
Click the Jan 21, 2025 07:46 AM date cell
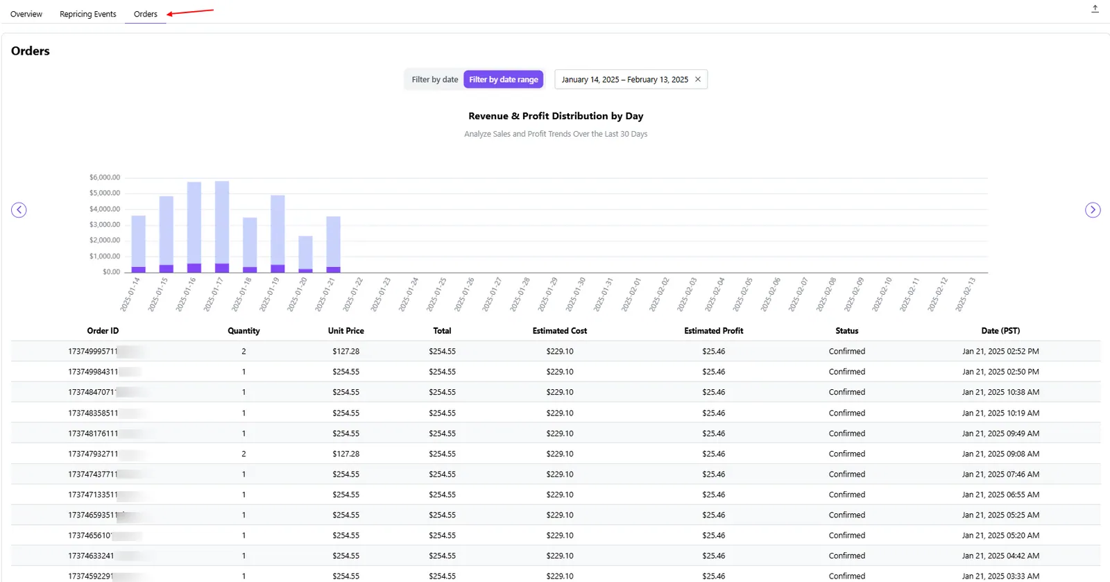tap(1000, 474)
